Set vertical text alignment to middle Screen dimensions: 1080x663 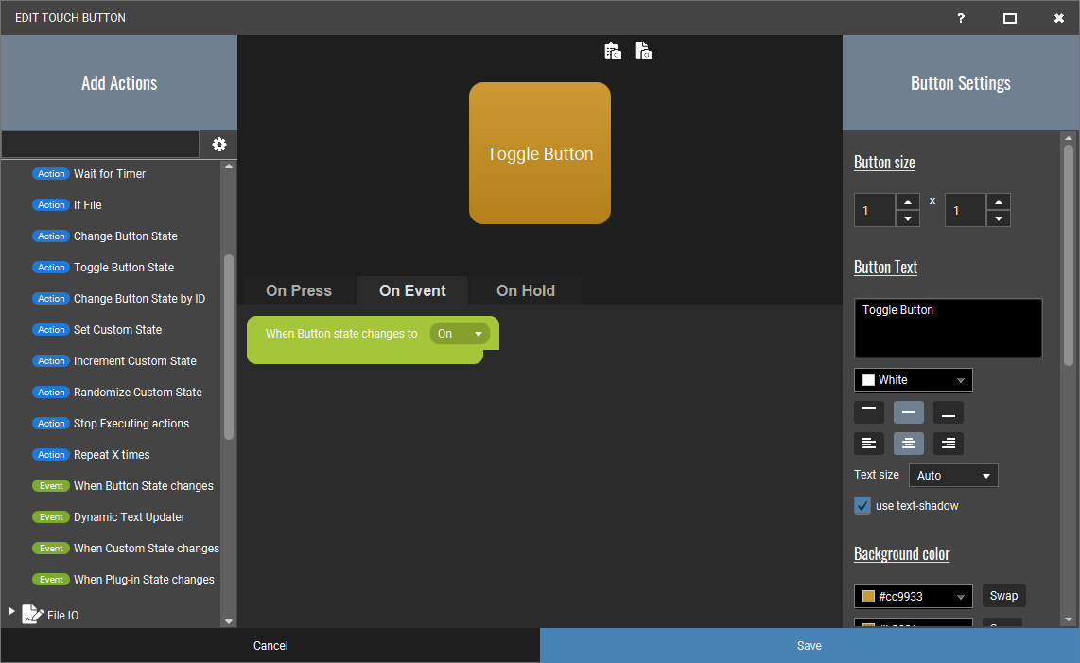pos(909,412)
